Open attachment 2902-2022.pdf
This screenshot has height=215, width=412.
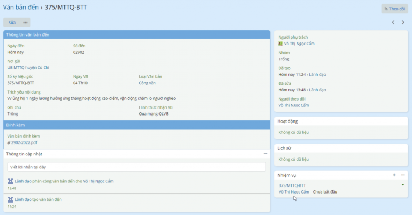(x=24, y=142)
